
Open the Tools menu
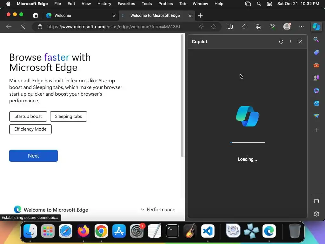(147, 4)
